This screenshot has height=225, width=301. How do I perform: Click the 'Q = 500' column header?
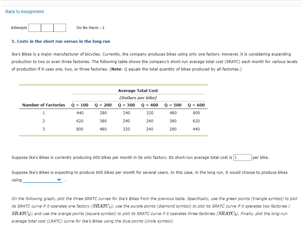tap(173, 105)
